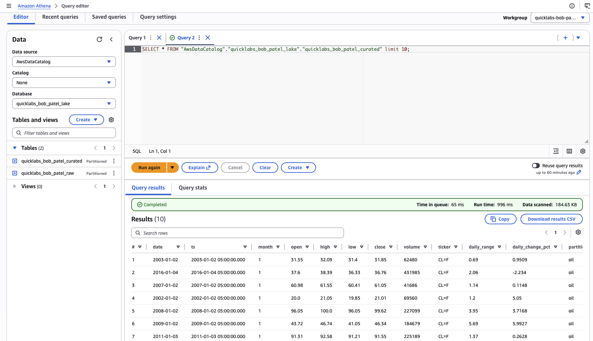
Task: Open Run again options dropdown arrow
Action: [x=173, y=168]
